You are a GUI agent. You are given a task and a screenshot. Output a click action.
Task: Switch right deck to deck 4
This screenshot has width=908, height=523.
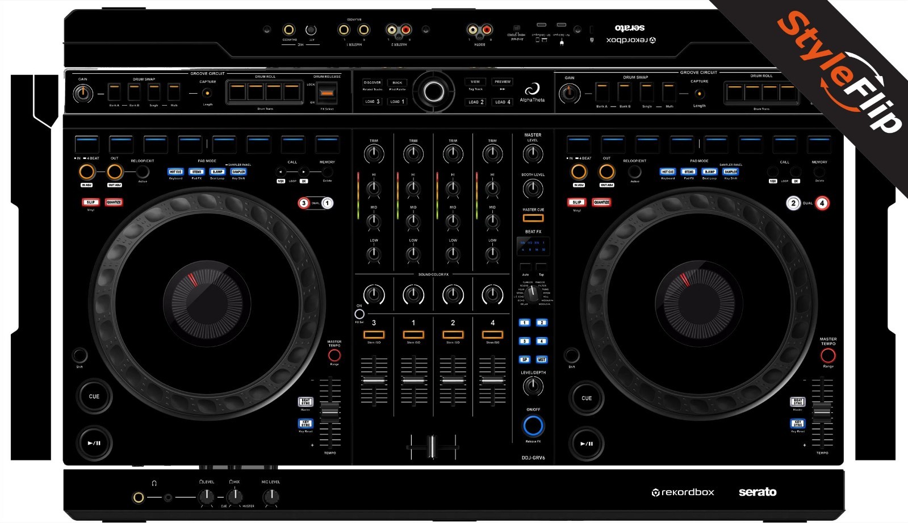click(822, 203)
